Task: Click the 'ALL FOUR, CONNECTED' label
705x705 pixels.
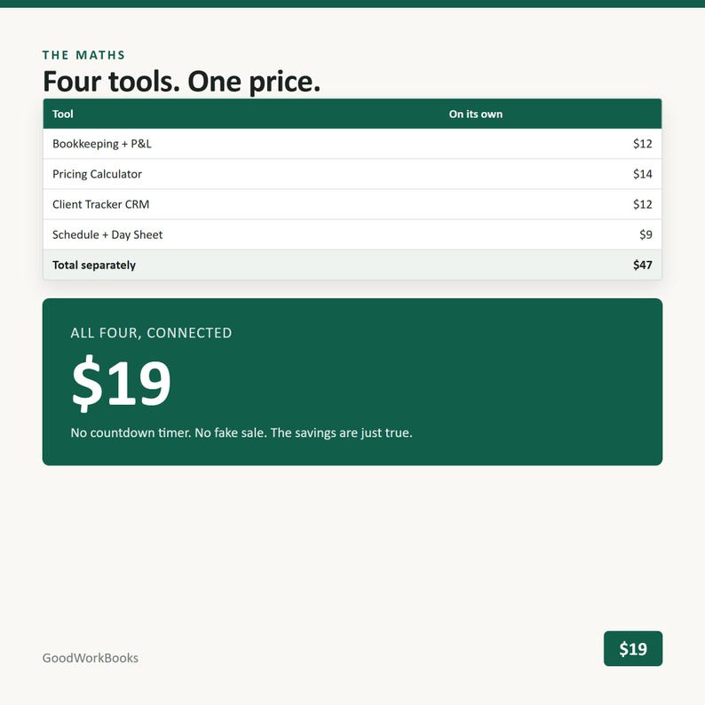Action: pyautogui.click(x=151, y=333)
